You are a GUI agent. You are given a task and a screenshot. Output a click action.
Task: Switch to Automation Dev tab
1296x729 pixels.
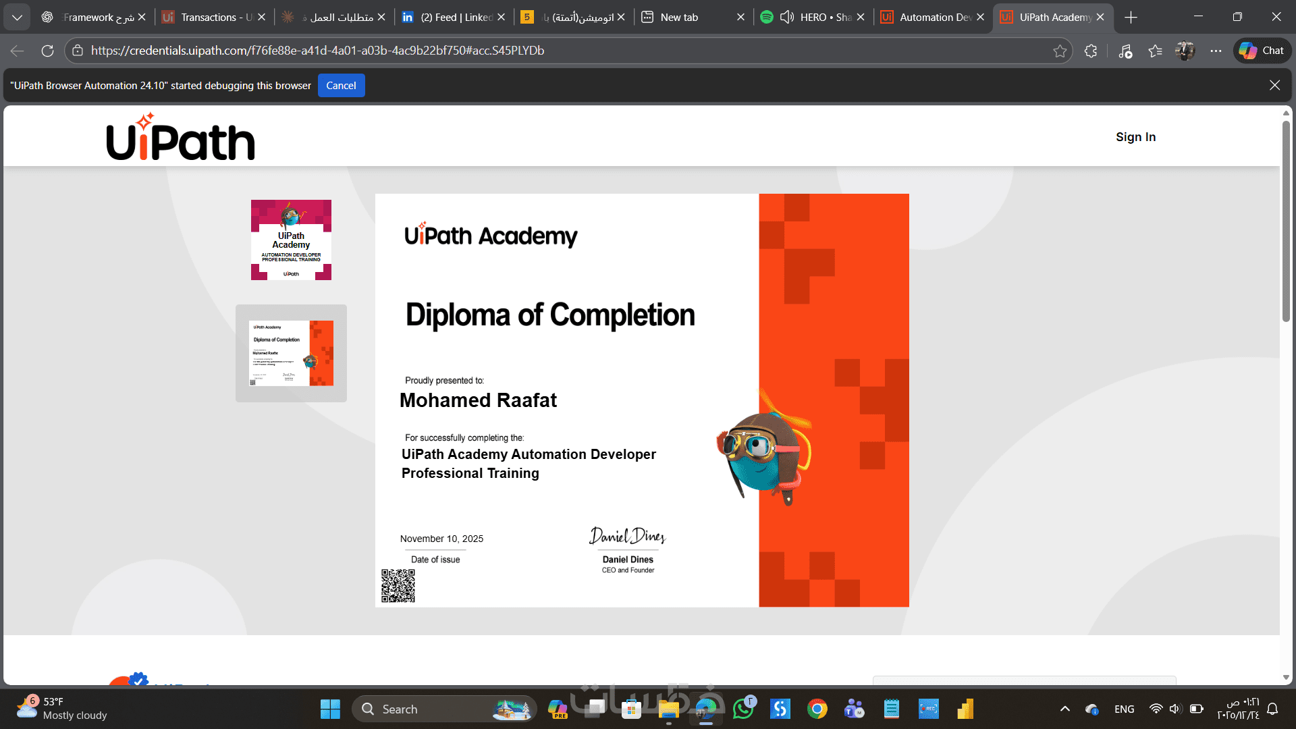coord(928,17)
